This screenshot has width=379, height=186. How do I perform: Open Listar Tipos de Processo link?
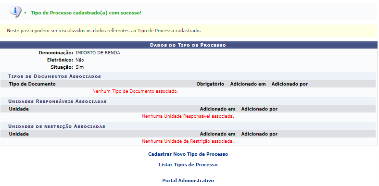coord(188,165)
